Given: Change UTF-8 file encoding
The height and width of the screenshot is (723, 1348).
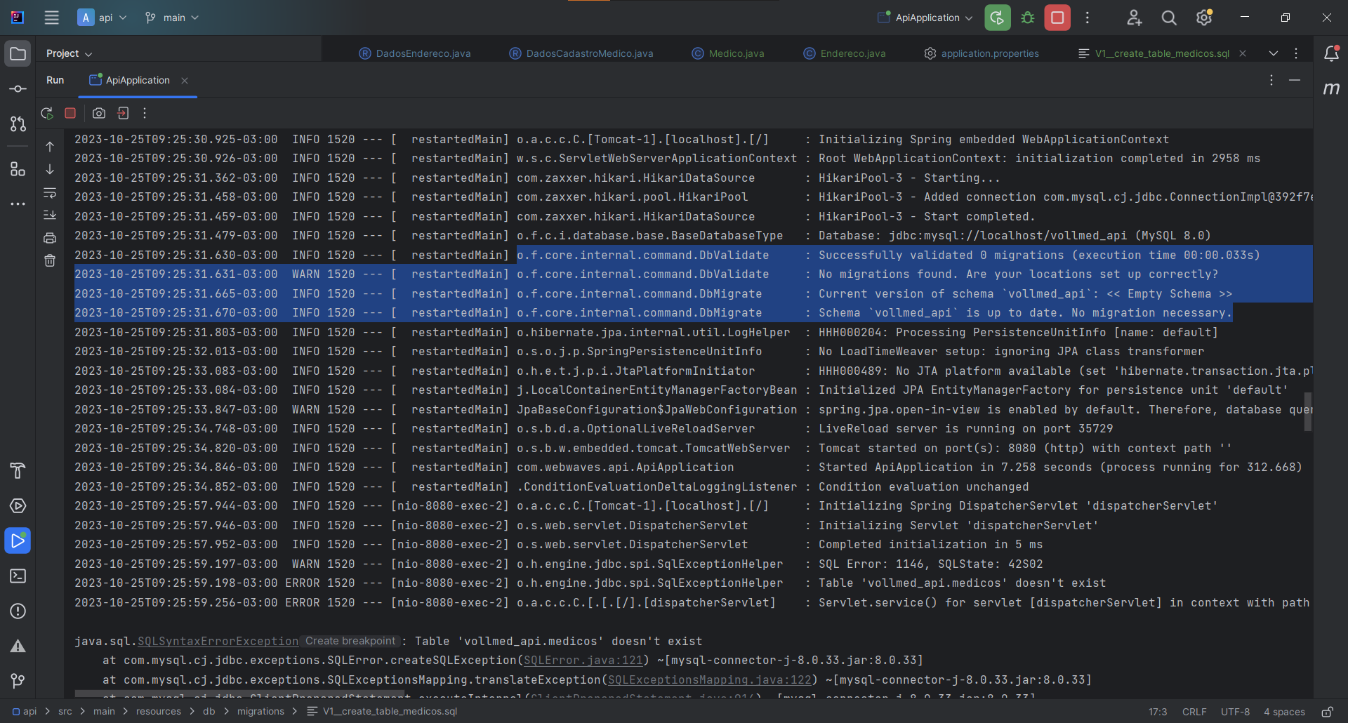Looking at the screenshot, I should [x=1235, y=712].
